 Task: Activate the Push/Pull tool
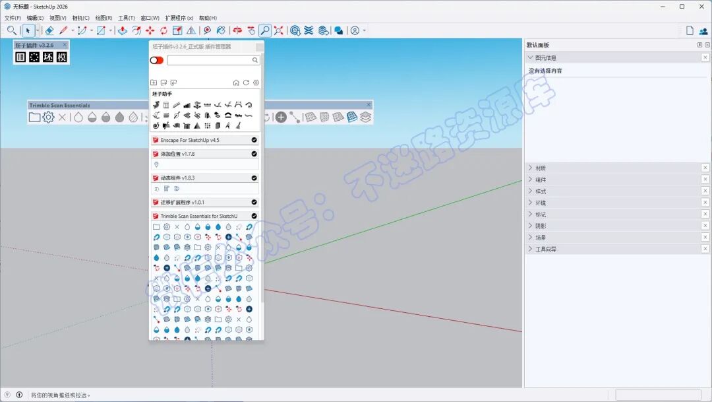point(122,30)
